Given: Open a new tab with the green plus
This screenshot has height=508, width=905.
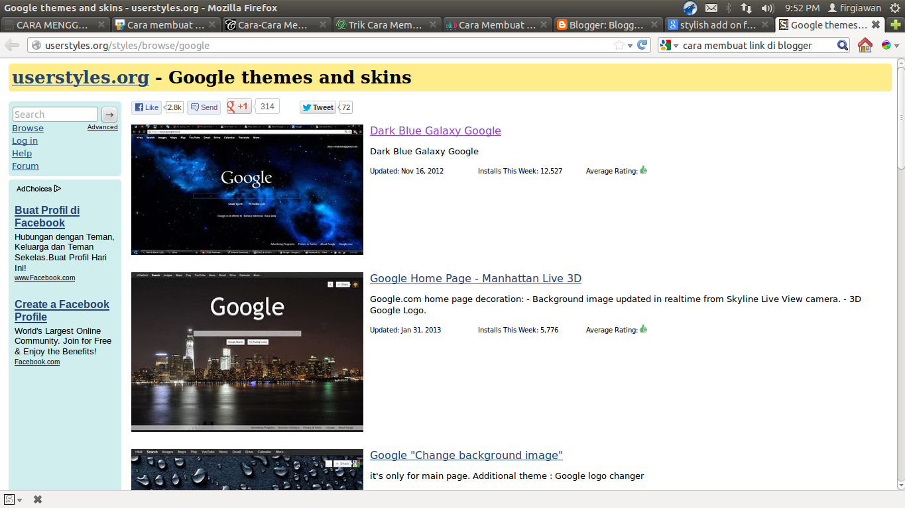Looking at the screenshot, I should click(896, 25).
